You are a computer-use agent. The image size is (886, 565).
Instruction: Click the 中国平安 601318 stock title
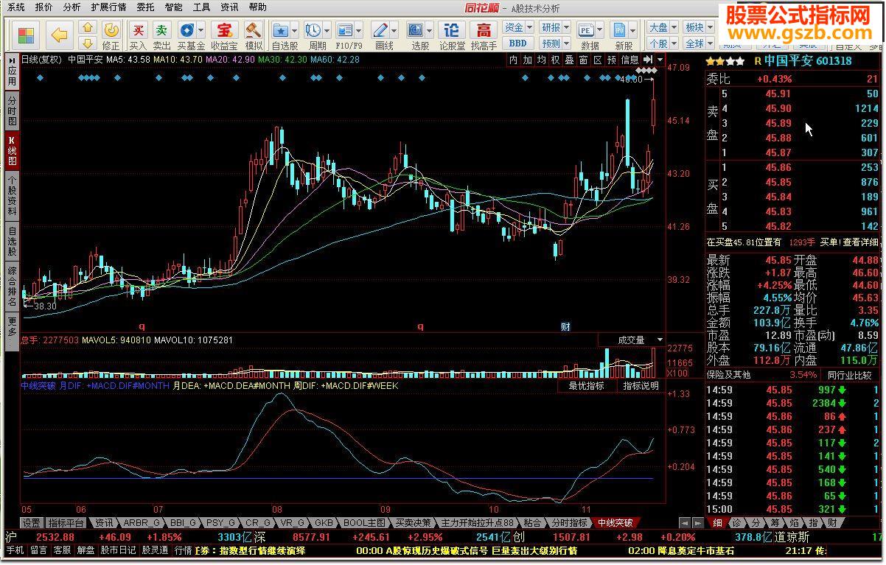click(807, 61)
